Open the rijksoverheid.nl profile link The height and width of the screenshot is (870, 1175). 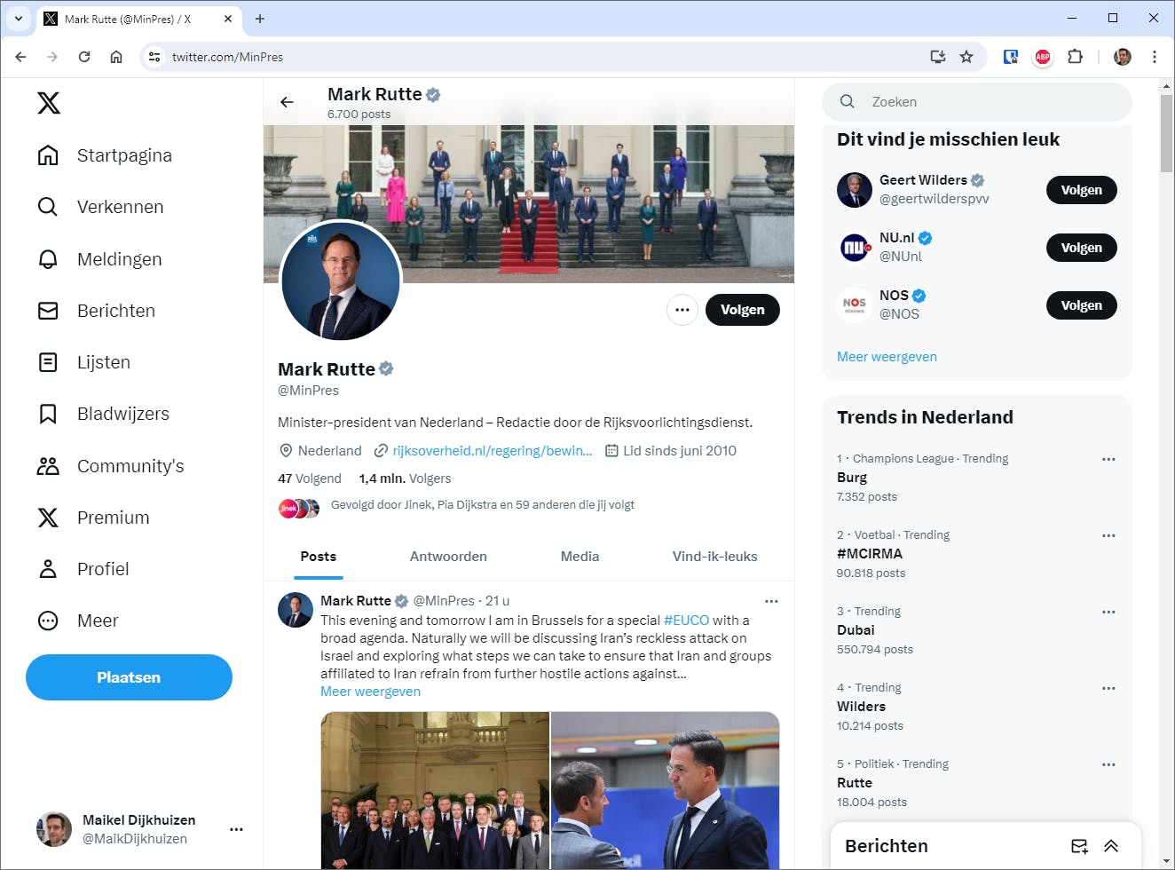493,451
